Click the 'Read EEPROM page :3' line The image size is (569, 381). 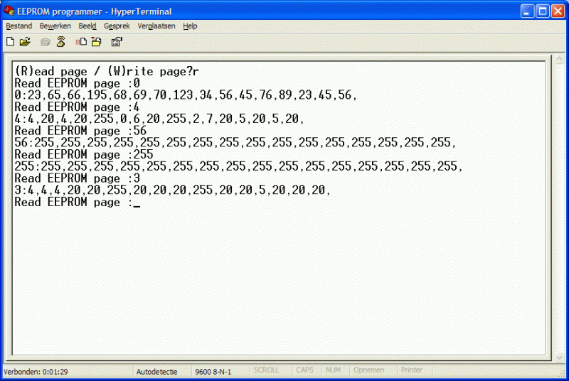[x=78, y=178]
